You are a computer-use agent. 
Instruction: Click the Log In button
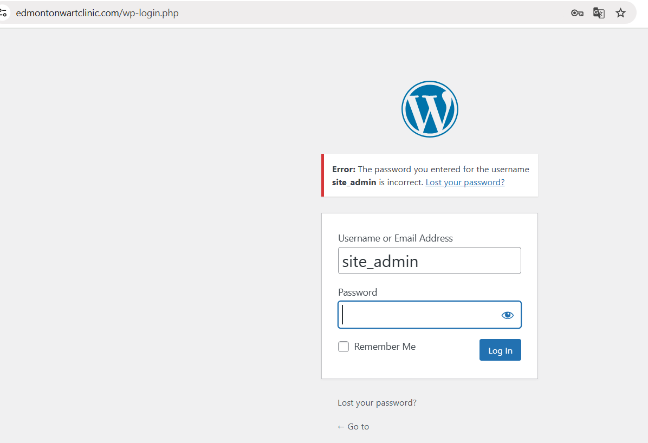tap(500, 350)
